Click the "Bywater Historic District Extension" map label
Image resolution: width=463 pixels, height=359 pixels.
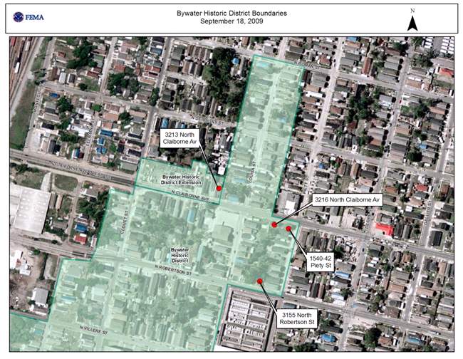tap(181, 179)
